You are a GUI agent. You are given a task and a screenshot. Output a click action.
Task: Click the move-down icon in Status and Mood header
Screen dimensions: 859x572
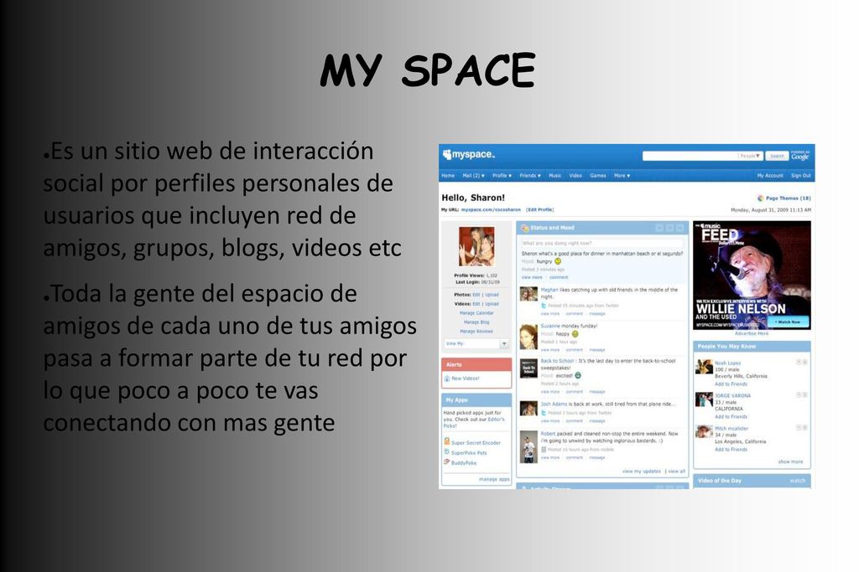click(x=669, y=228)
